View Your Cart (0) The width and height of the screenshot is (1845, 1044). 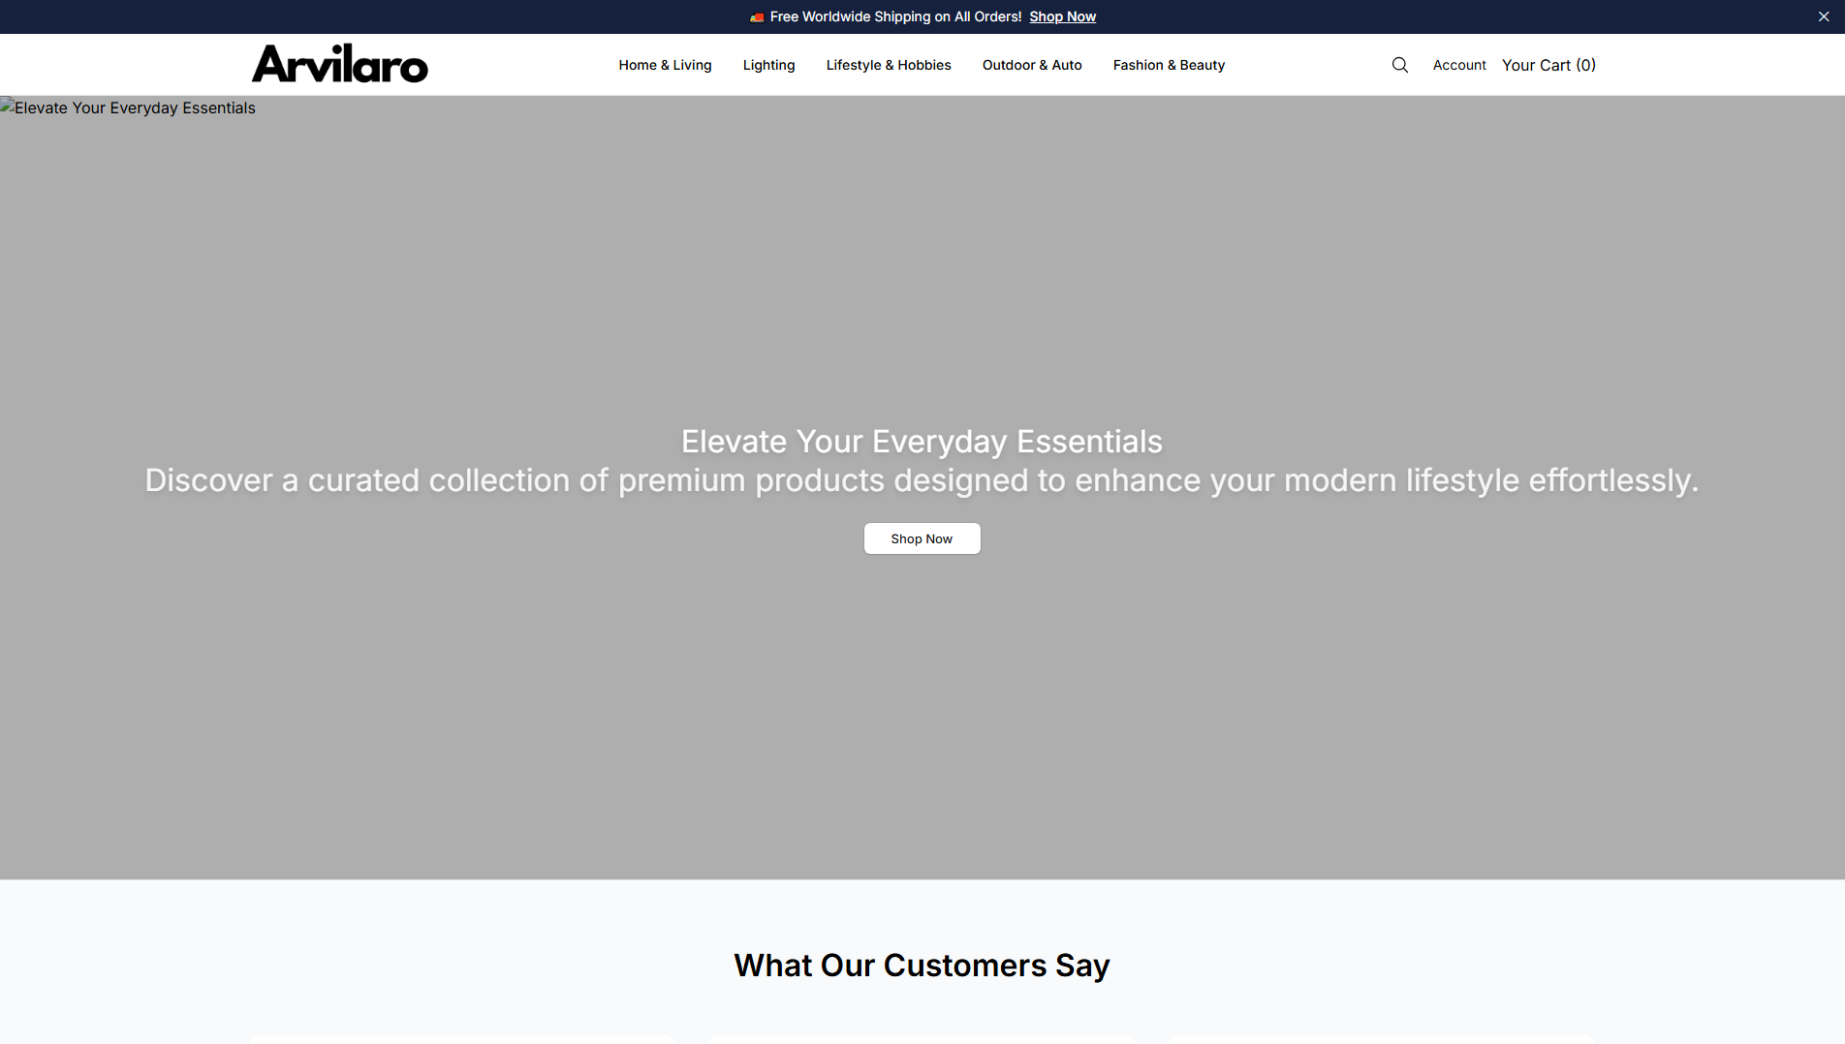1548,65
